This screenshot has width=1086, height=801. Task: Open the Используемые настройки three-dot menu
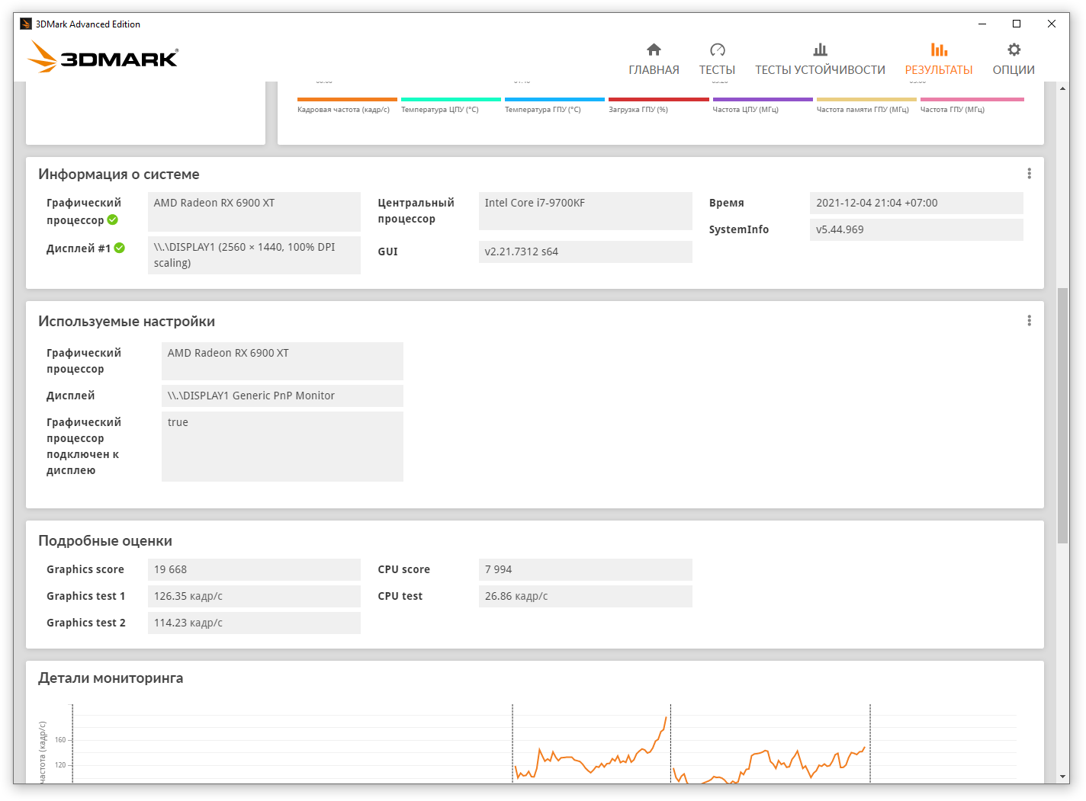tap(1029, 321)
